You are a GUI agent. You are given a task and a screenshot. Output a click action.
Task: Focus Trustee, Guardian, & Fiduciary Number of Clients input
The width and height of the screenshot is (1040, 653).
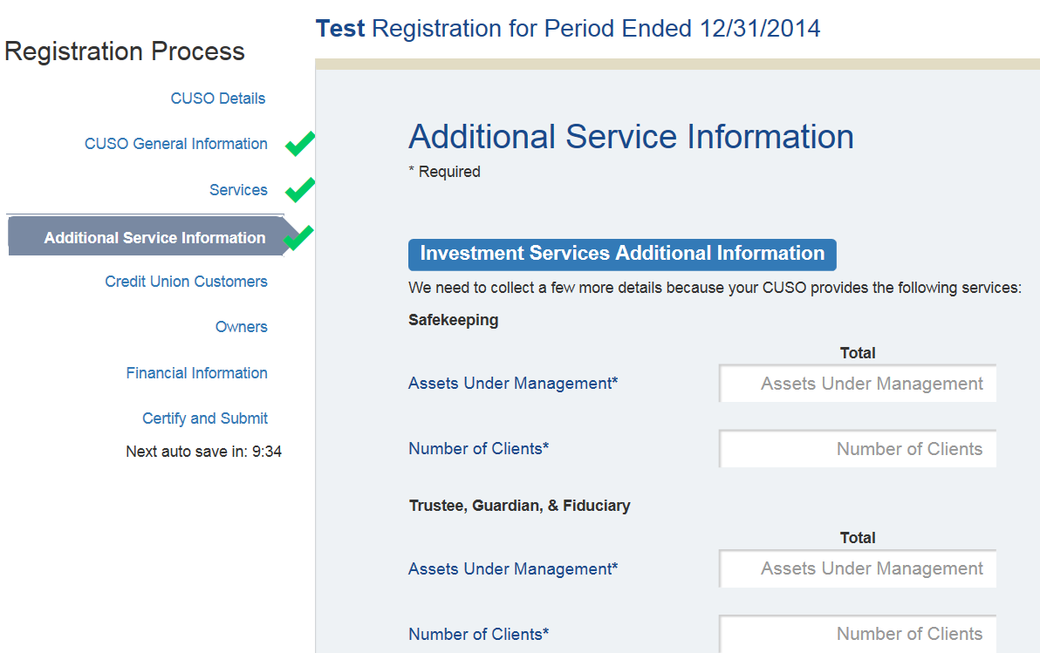click(858, 634)
